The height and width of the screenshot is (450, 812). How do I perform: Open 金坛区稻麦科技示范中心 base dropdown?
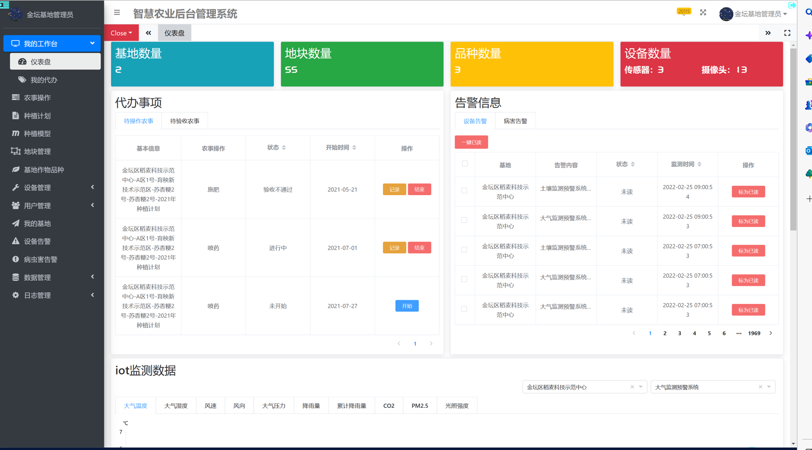click(584, 387)
